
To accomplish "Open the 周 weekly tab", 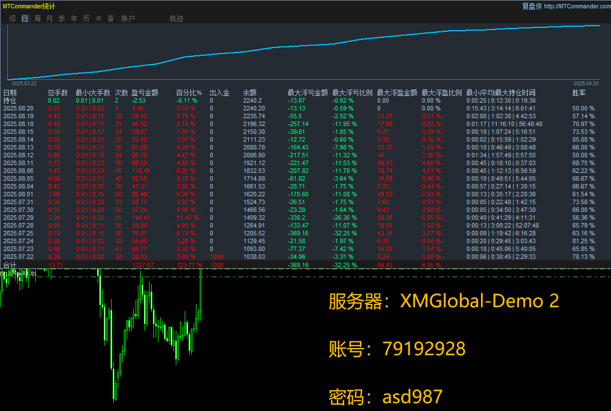I will [x=37, y=18].
